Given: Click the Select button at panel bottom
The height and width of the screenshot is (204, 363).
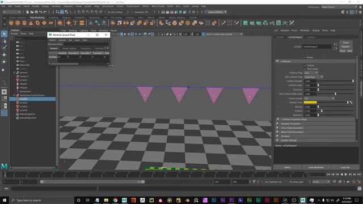Looking at the screenshot, I should click(288, 167).
